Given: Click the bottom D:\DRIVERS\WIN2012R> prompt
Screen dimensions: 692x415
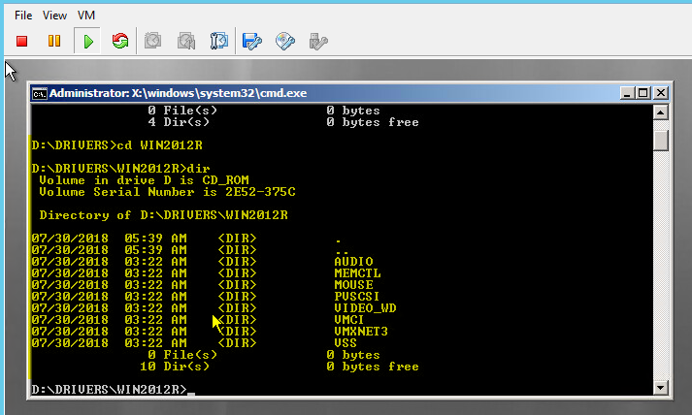Looking at the screenshot, I should [x=110, y=390].
